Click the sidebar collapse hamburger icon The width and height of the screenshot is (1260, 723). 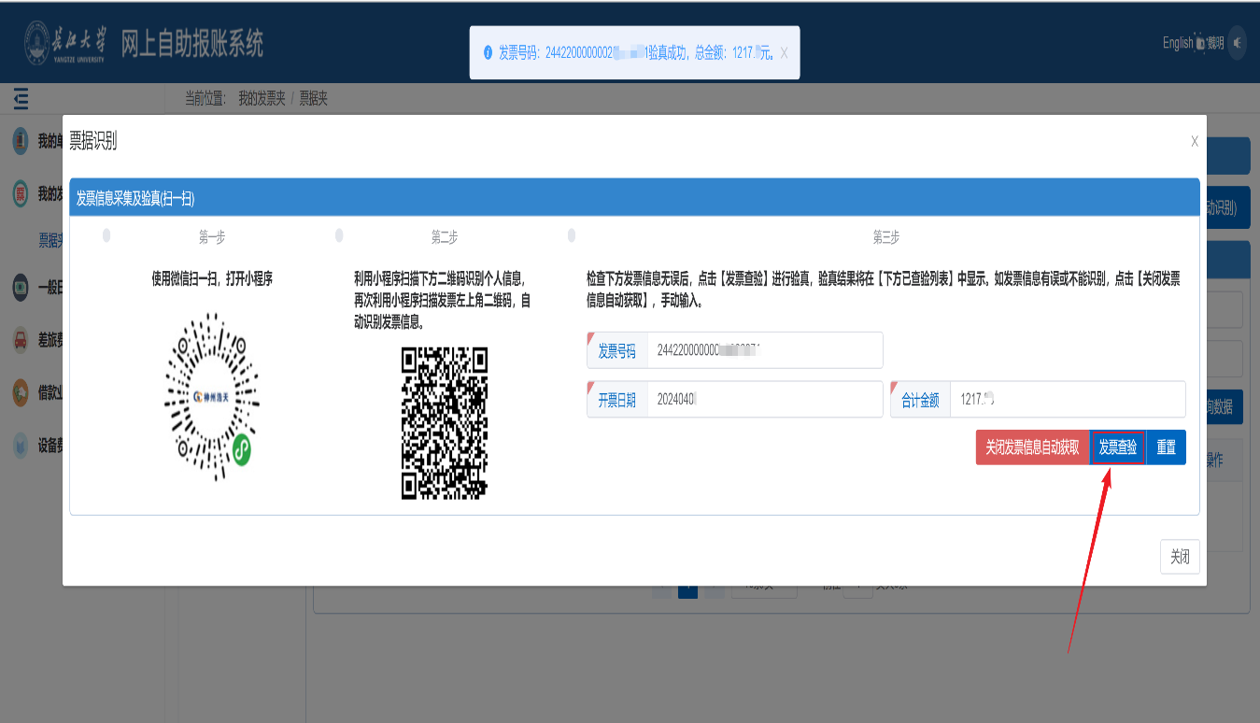[x=21, y=97]
